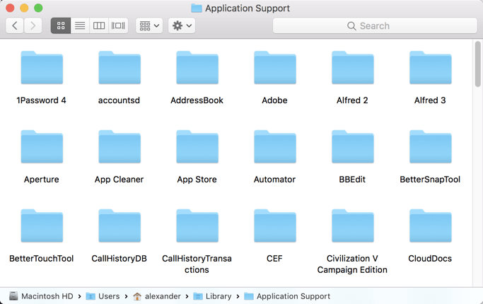
Task: Open the gear action menu
Action: click(182, 25)
